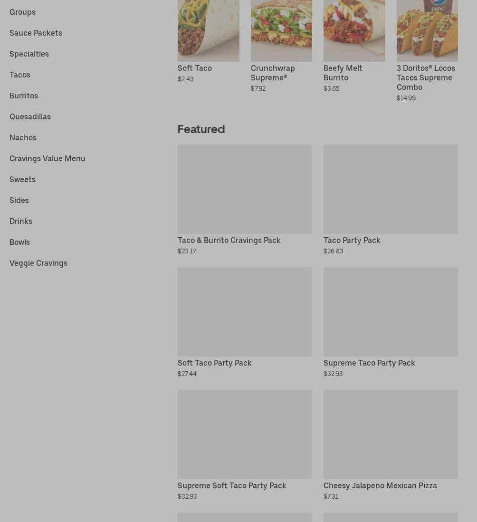Select the Taco Party Pack placeholder image
This screenshot has width=477, height=522.
click(x=391, y=189)
